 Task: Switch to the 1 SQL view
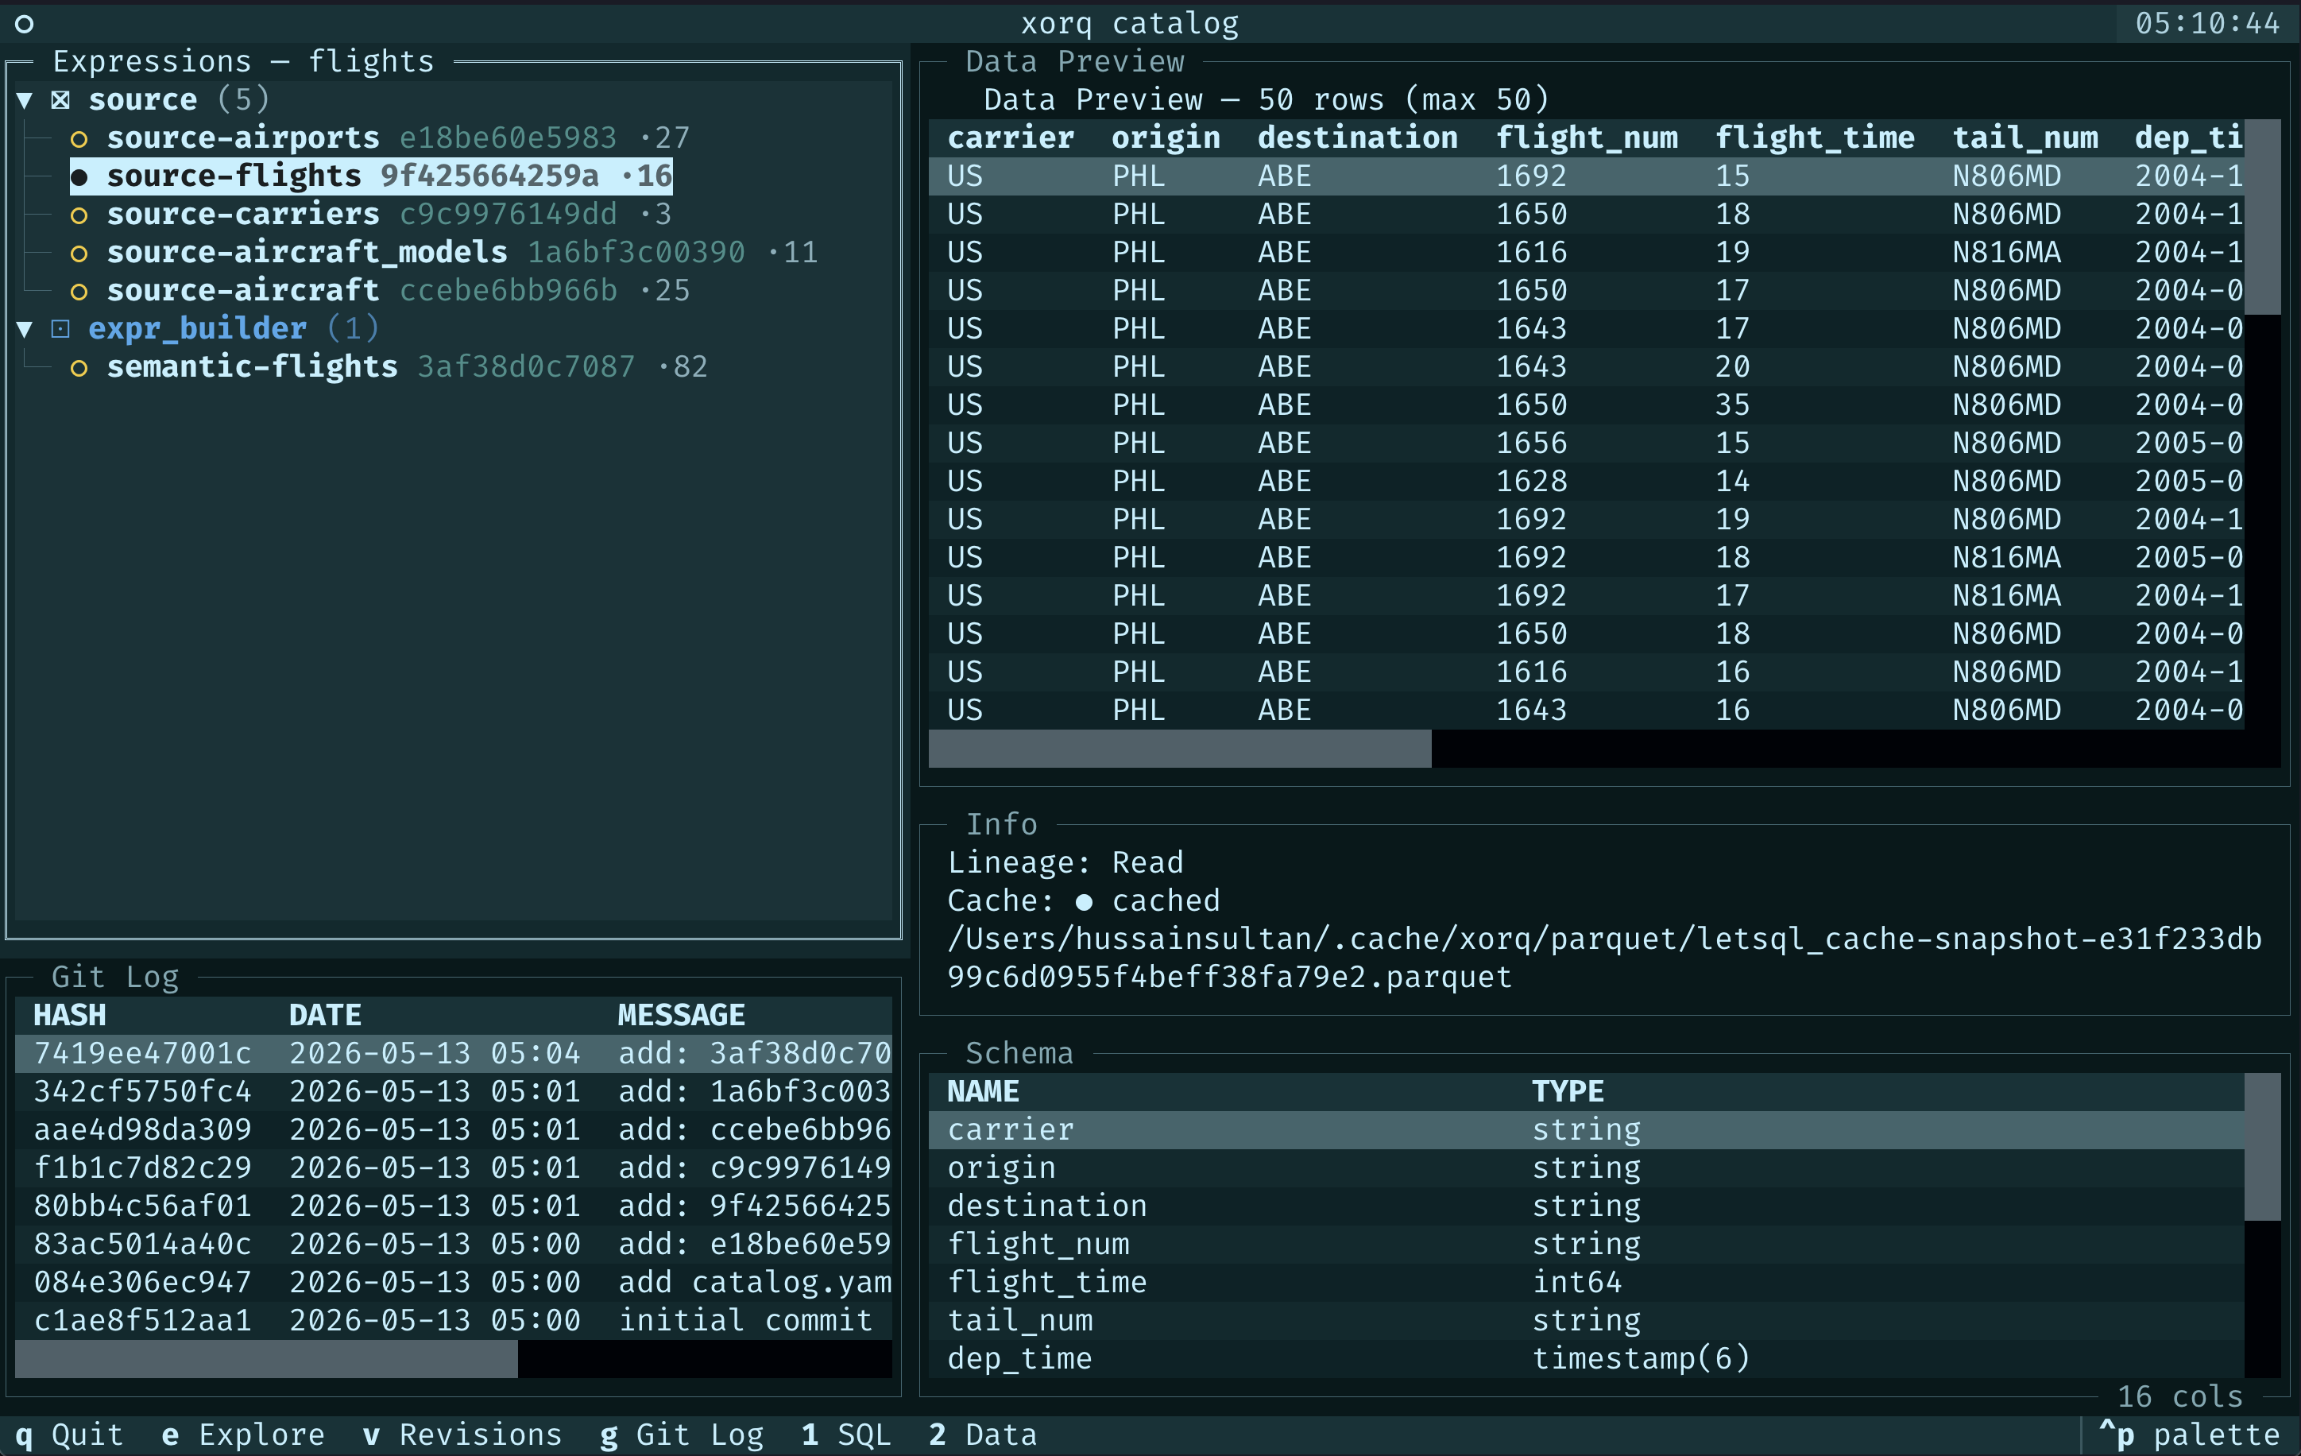pos(845,1435)
